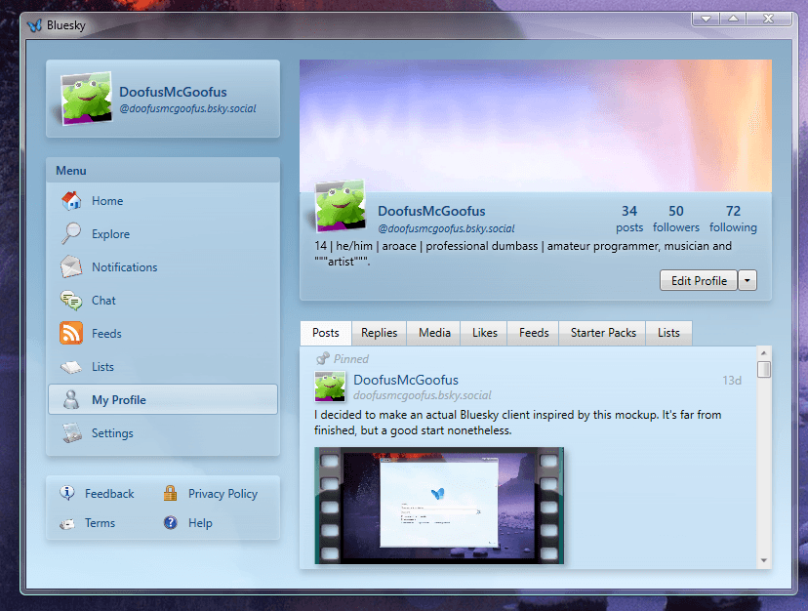This screenshot has width=808, height=611.
Task: Click the Edit Profile button
Action: pos(698,280)
